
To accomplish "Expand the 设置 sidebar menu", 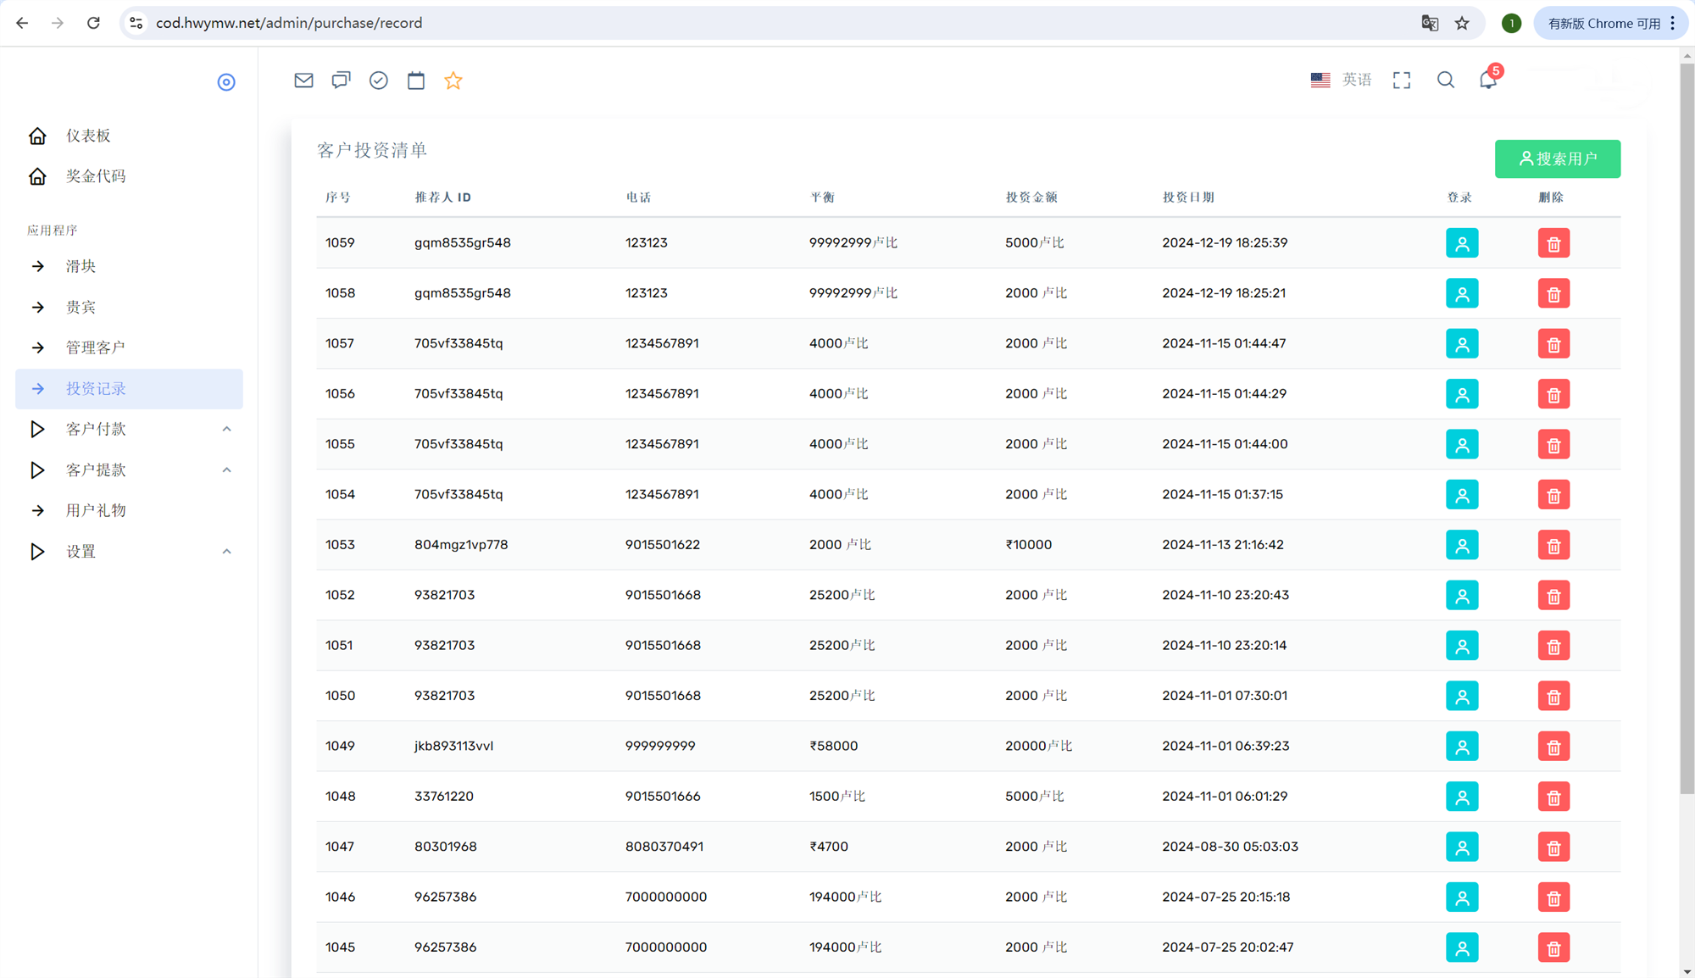I will 129,552.
